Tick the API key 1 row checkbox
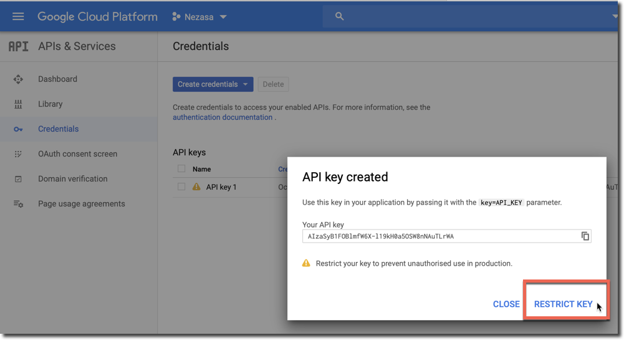Viewport: 624px width, 340px height. (181, 187)
